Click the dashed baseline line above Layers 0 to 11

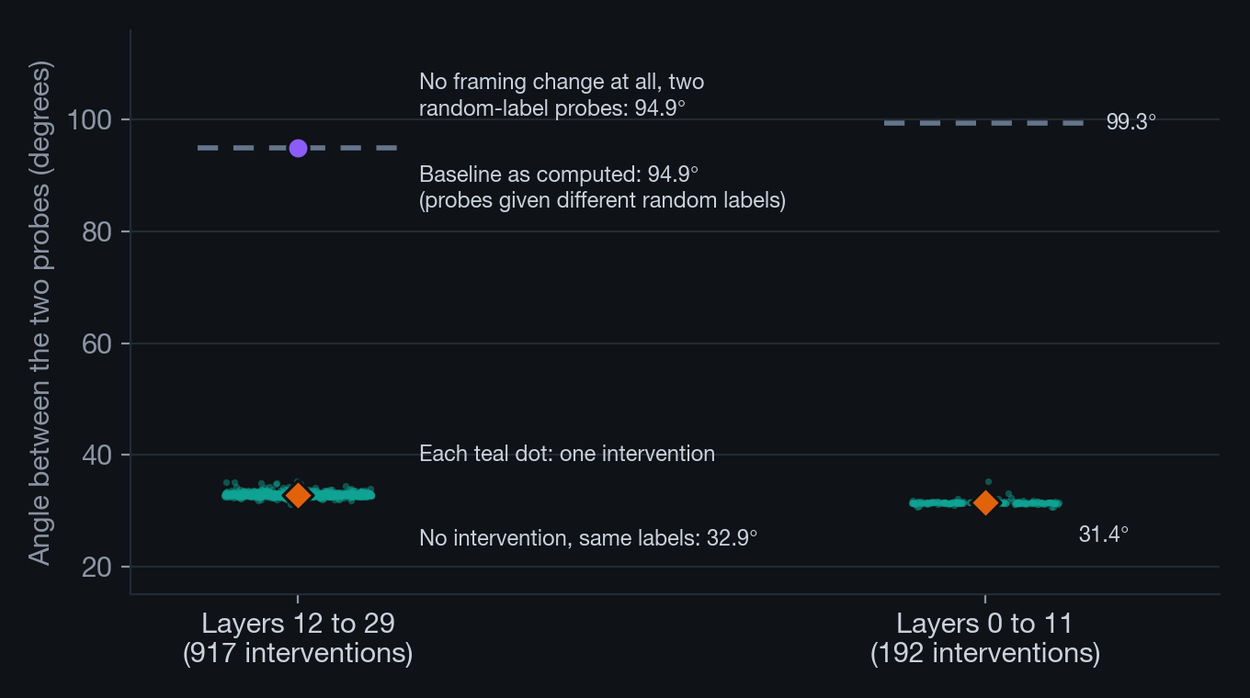984,123
